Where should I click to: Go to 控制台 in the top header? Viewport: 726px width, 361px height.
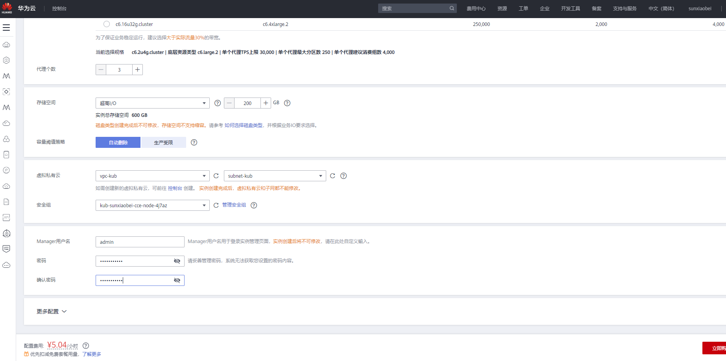pos(59,8)
